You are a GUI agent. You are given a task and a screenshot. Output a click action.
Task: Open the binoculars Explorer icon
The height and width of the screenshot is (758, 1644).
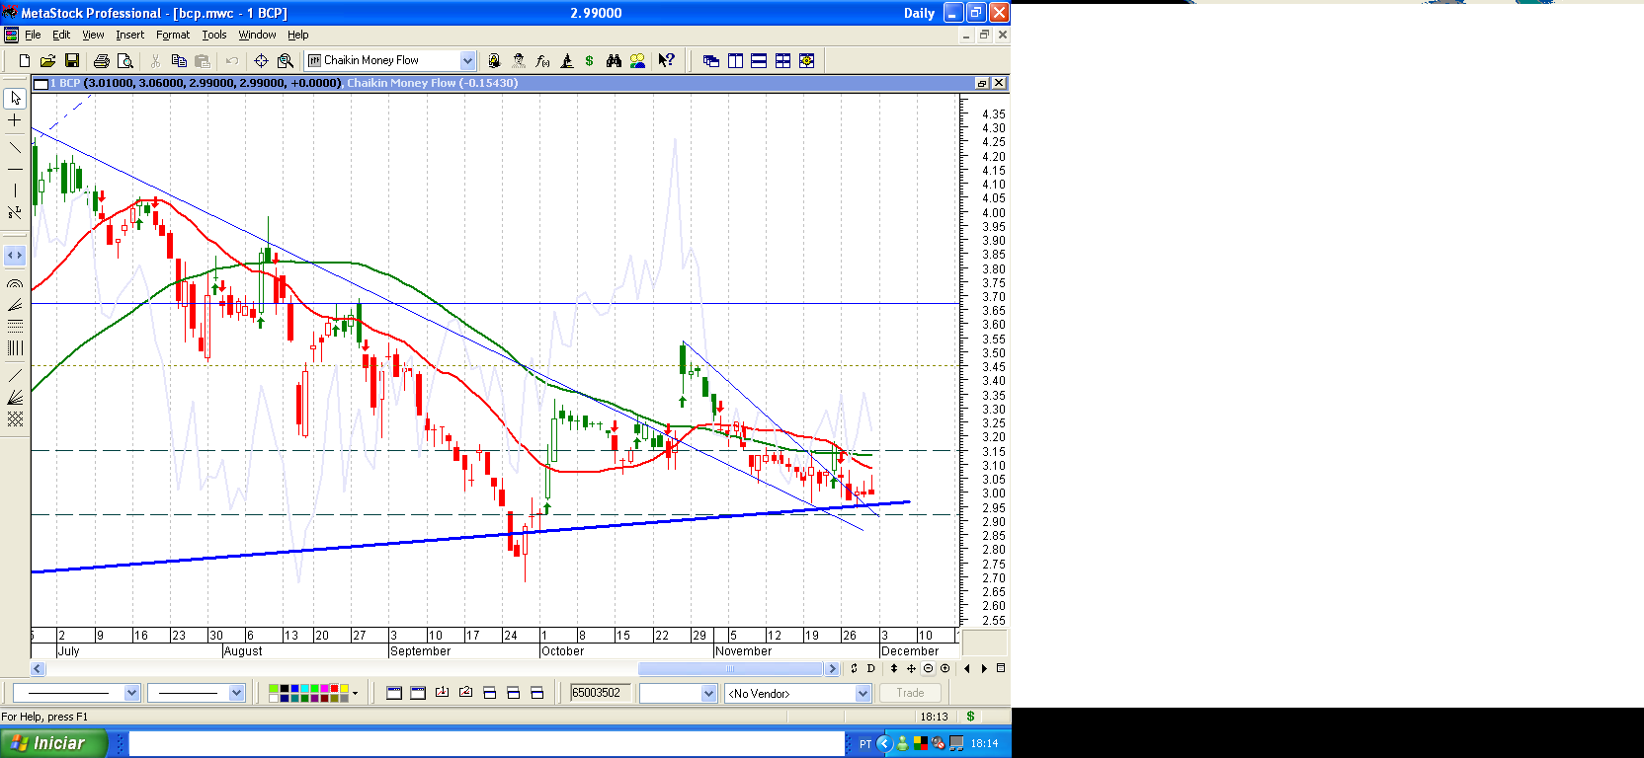[x=614, y=61]
